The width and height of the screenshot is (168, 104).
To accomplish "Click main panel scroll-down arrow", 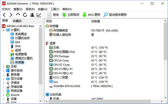I will 165,98.
